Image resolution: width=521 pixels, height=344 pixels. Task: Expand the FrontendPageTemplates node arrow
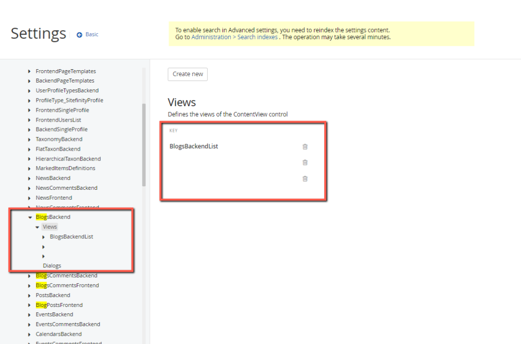coord(29,72)
